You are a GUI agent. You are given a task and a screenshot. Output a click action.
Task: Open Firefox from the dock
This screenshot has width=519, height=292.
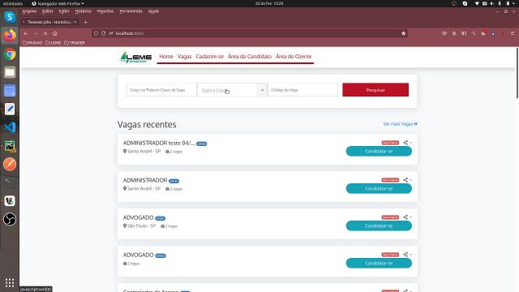coord(10,35)
